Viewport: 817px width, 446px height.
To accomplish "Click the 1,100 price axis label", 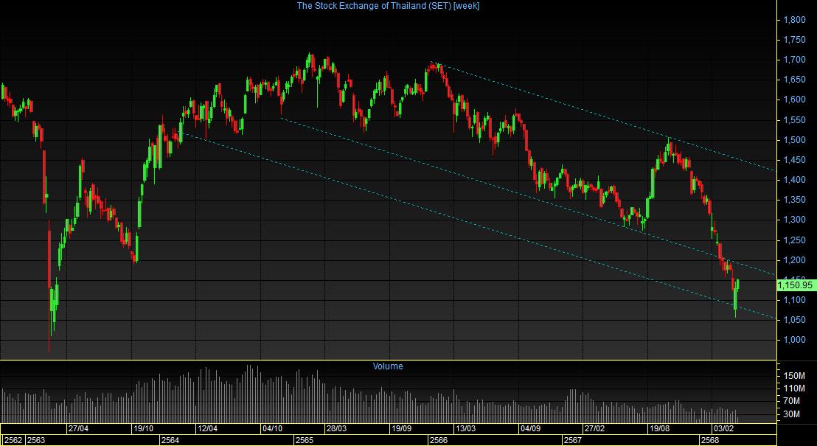I will (x=795, y=299).
